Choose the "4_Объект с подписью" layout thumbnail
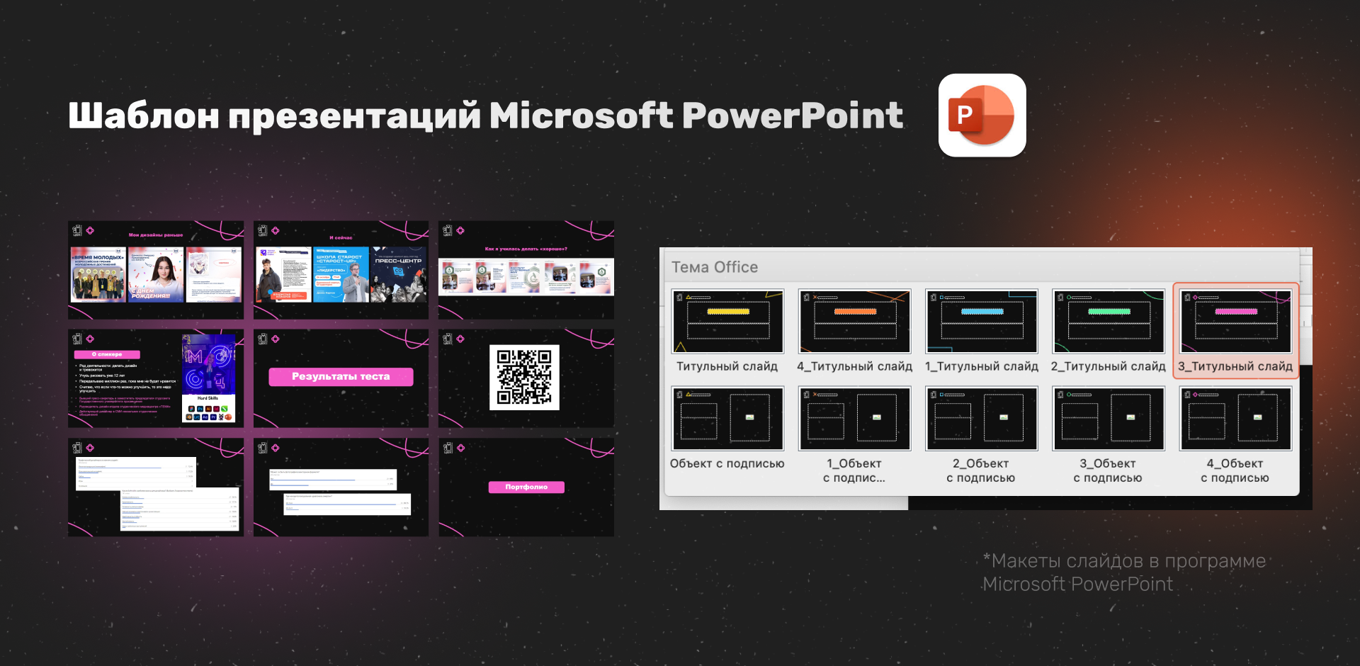 pyautogui.click(x=1236, y=418)
